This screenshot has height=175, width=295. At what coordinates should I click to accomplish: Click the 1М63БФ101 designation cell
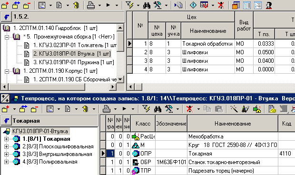click(171, 162)
